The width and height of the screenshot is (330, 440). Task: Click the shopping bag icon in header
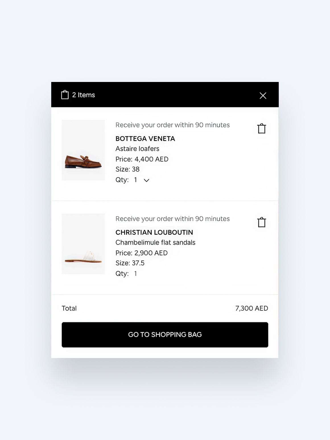[65, 95]
